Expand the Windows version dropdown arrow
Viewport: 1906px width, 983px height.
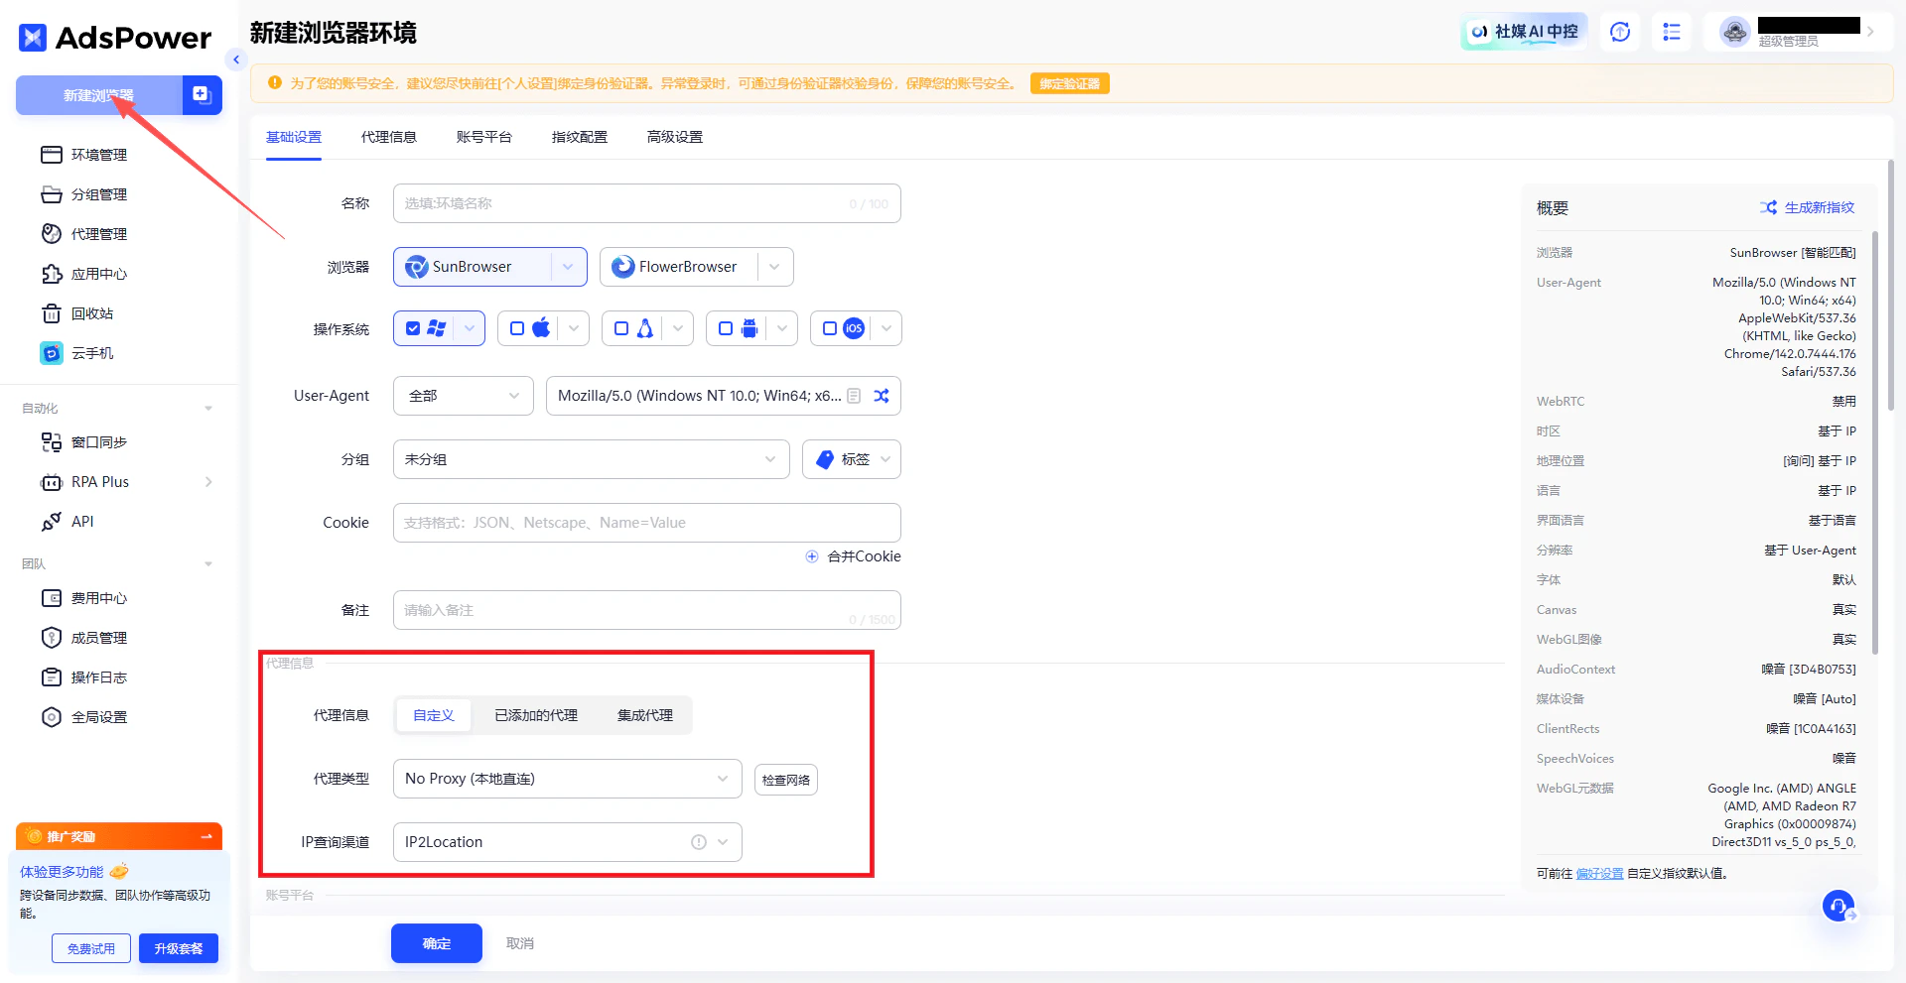470,328
